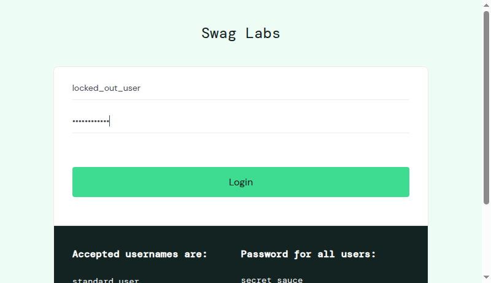Click the "Password for all users:" heading
Viewport: 491px width, 283px height.
(x=308, y=254)
